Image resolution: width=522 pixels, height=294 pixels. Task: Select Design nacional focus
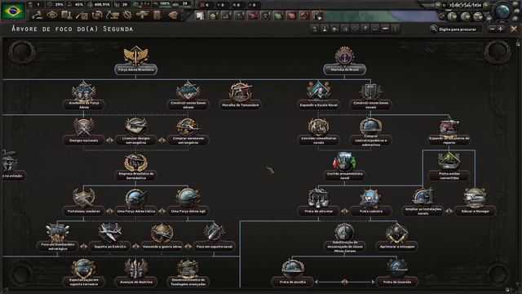point(83,131)
